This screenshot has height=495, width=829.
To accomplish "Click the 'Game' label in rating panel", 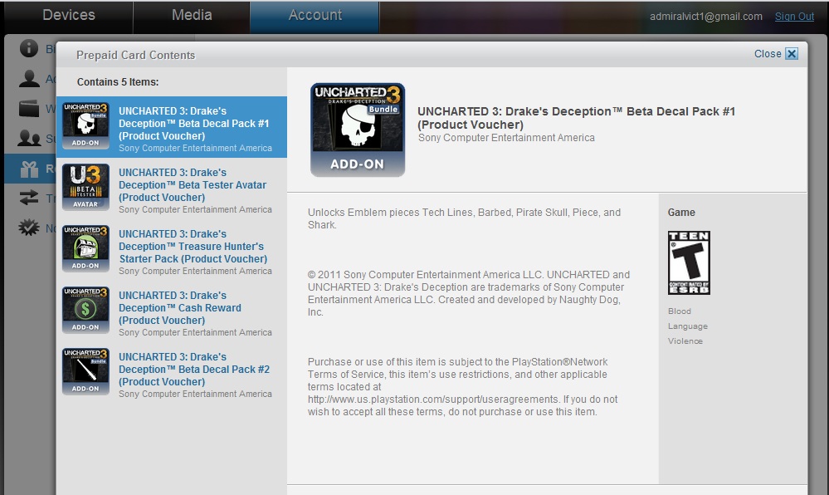I will point(681,213).
